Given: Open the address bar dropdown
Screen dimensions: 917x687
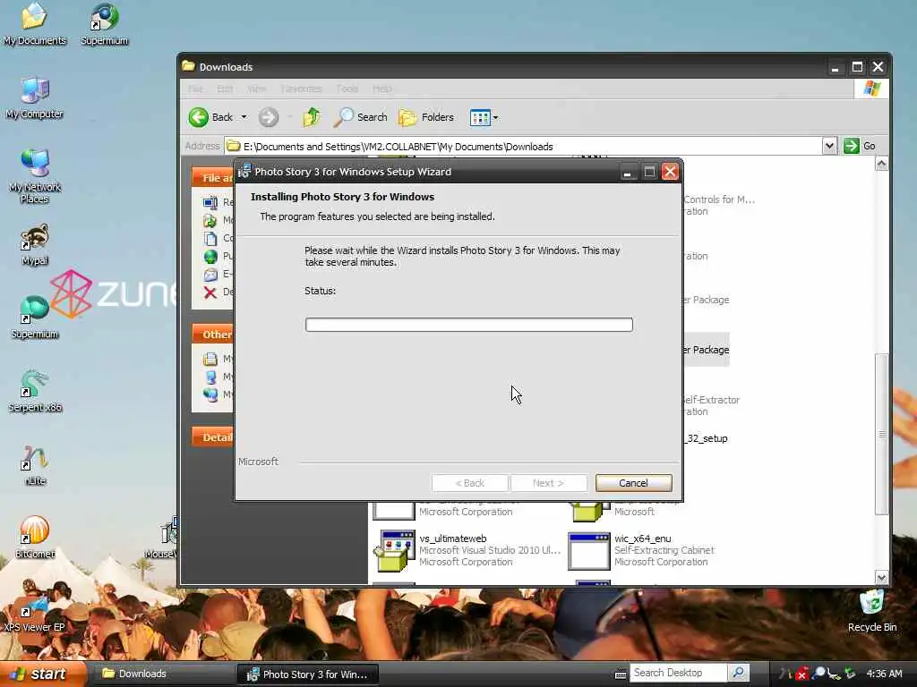Looking at the screenshot, I should (829, 146).
